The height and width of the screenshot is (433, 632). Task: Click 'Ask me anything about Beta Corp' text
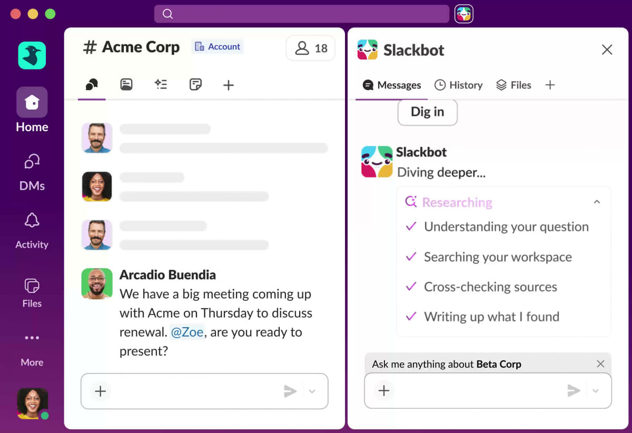[447, 364]
